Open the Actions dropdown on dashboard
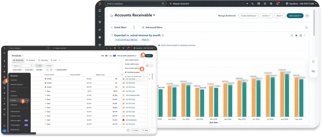Viewport: 322px width, 137px height. pyautogui.click(x=266, y=16)
